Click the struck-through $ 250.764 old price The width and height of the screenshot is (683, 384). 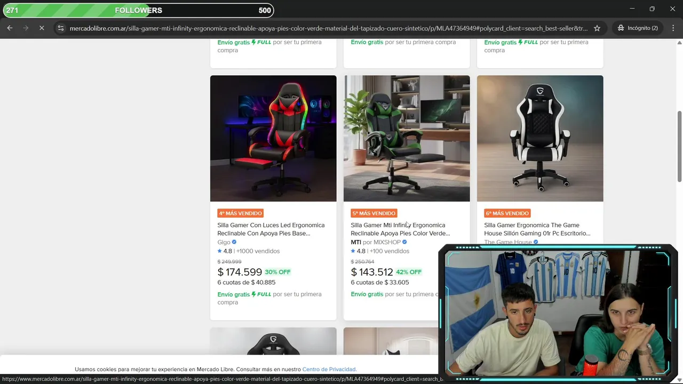click(x=362, y=262)
